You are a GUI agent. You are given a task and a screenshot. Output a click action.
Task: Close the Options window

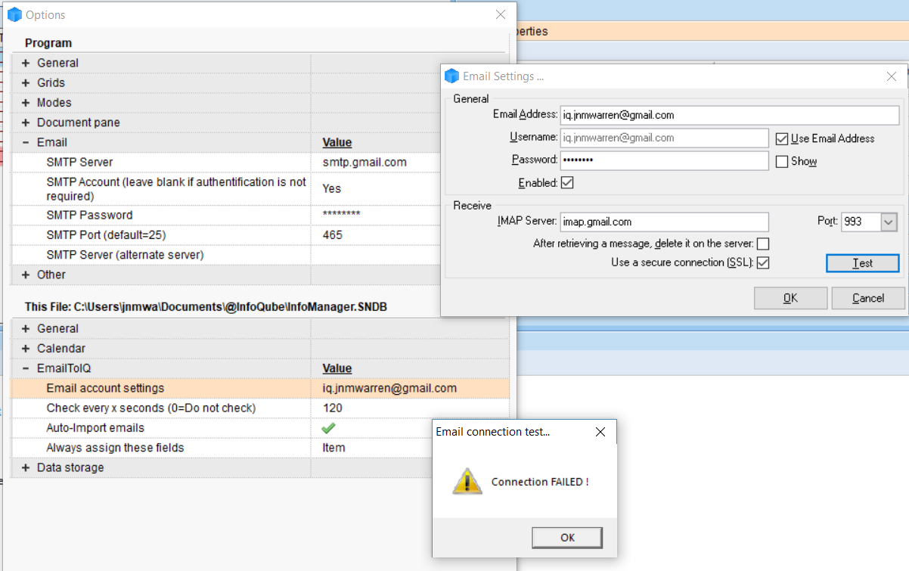point(501,14)
